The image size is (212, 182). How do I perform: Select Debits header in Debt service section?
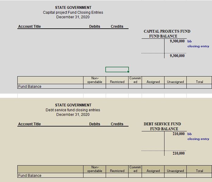95,124
